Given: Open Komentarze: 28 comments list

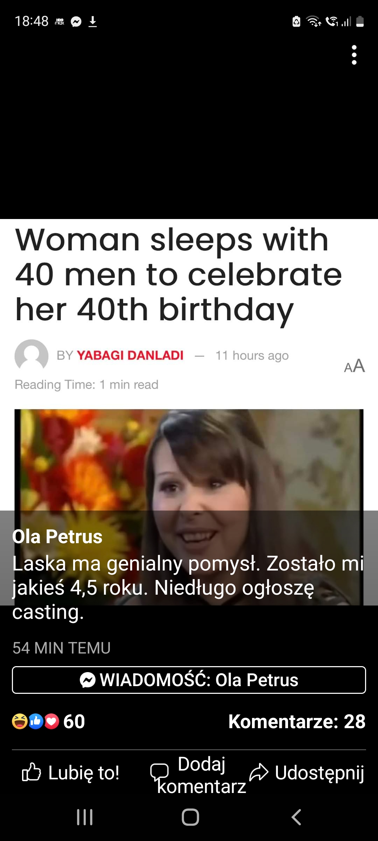Looking at the screenshot, I should (x=297, y=721).
